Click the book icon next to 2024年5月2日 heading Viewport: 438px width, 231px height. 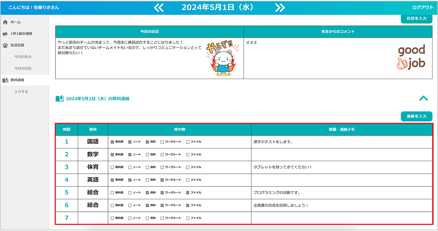(x=60, y=99)
